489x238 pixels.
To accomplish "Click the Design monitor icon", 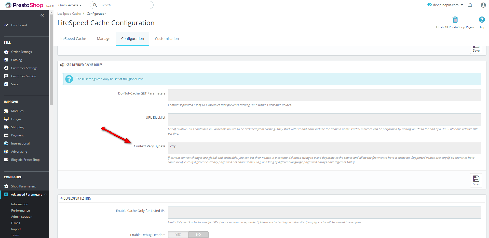I will click(6, 119).
